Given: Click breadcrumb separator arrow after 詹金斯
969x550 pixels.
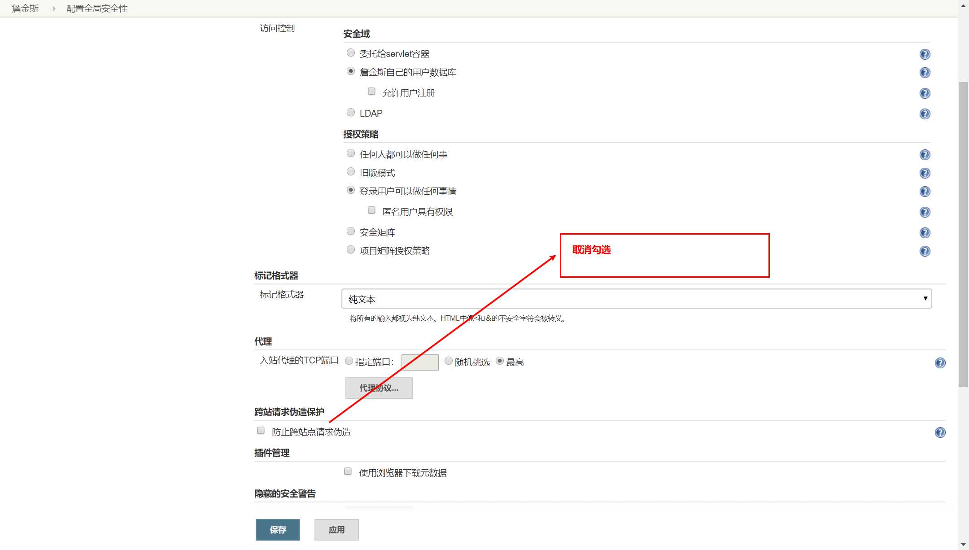Looking at the screenshot, I should tap(54, 9).
